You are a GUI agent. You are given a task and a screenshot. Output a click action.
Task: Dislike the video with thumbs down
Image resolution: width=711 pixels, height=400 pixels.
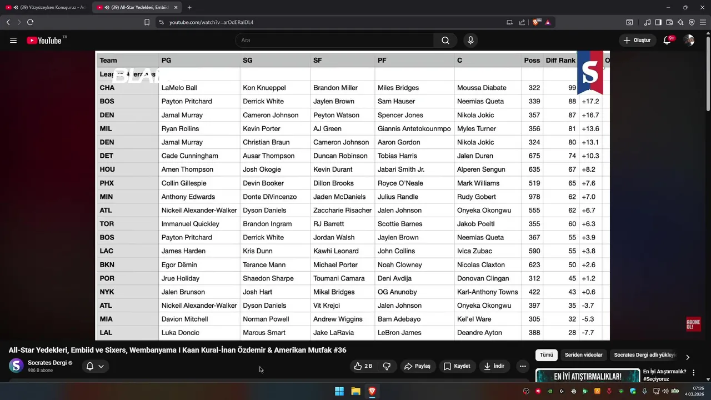pos(387,366)
